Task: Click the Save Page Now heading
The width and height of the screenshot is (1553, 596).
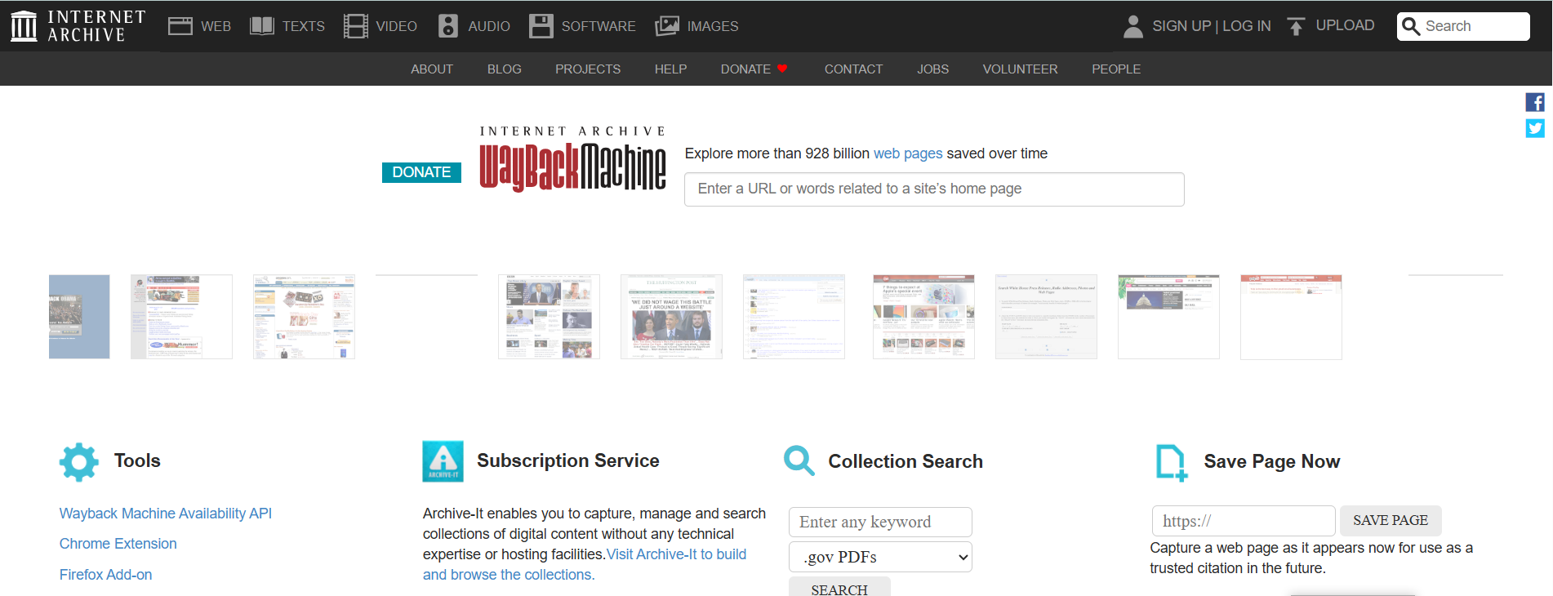Action: [x=1271, y=461]
